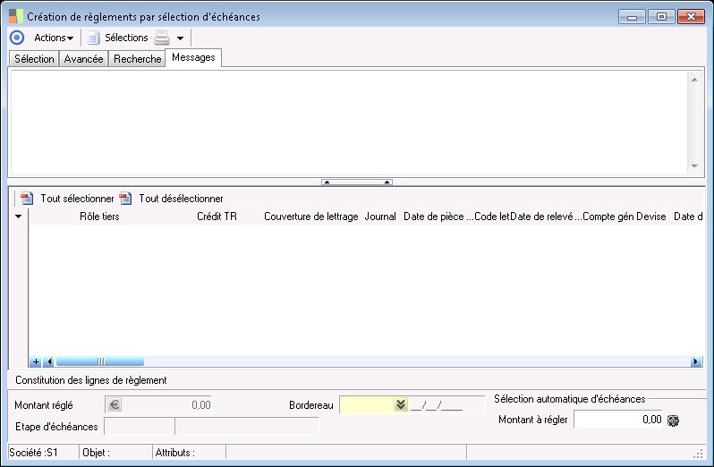Click the blue circular target icon

[17, 38]
